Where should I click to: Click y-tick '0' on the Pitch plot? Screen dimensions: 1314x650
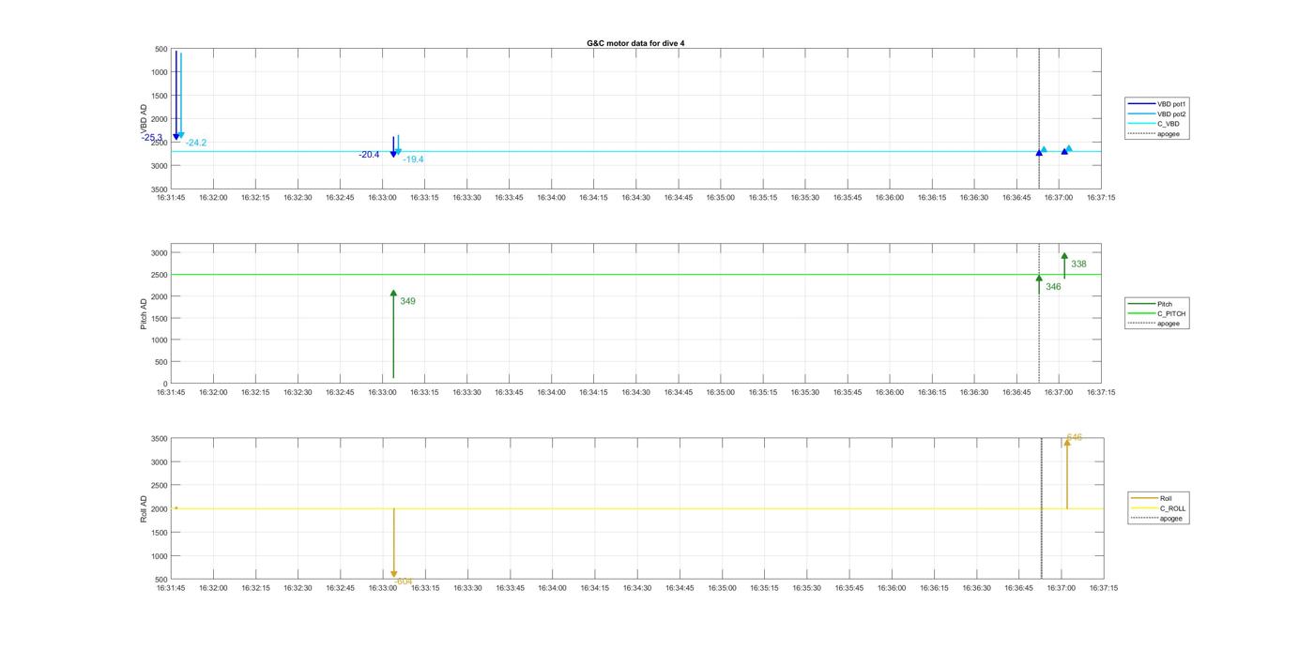[165, 384]
